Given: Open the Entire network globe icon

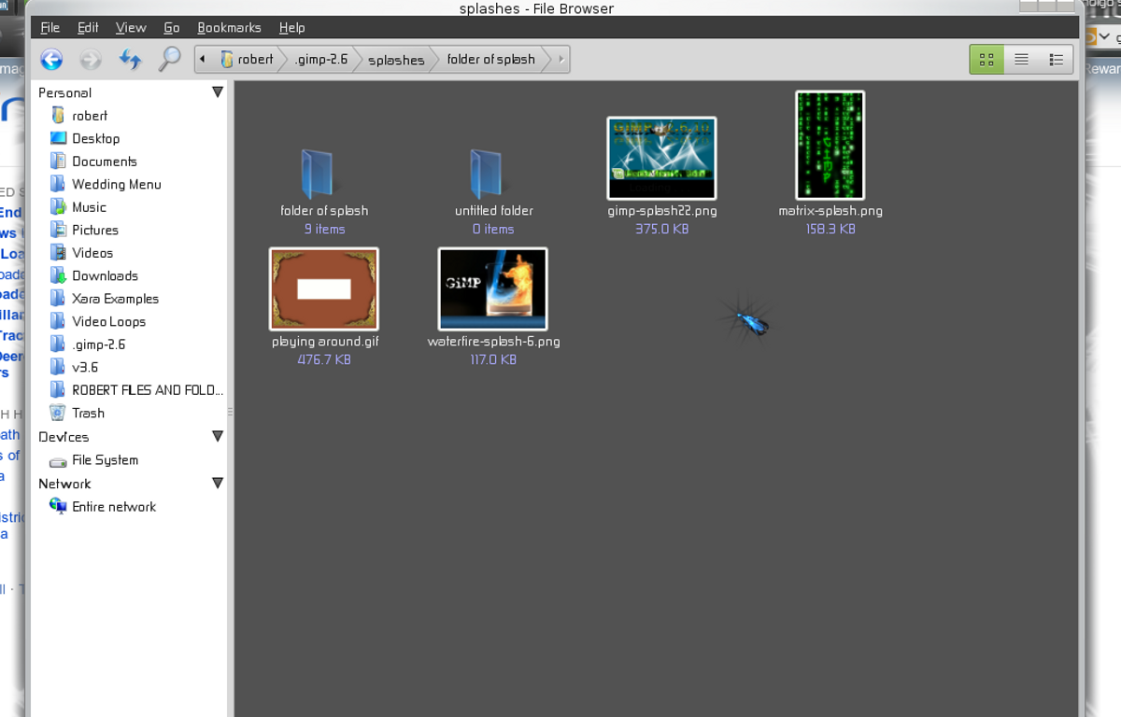Looking at the screenshot, I should 58,506.
